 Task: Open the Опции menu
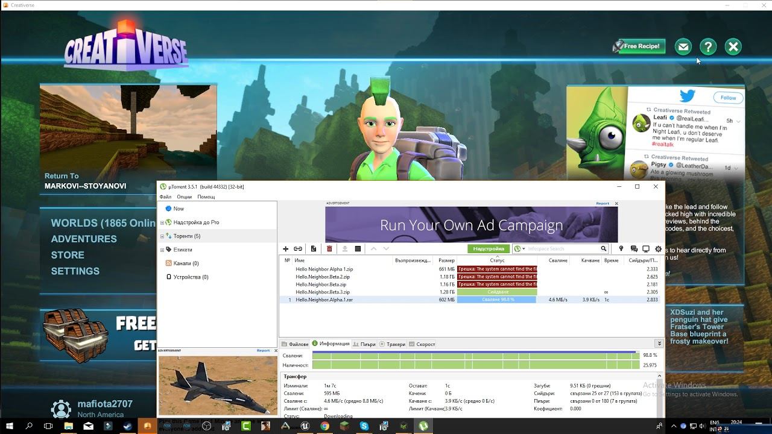[185, 197]
